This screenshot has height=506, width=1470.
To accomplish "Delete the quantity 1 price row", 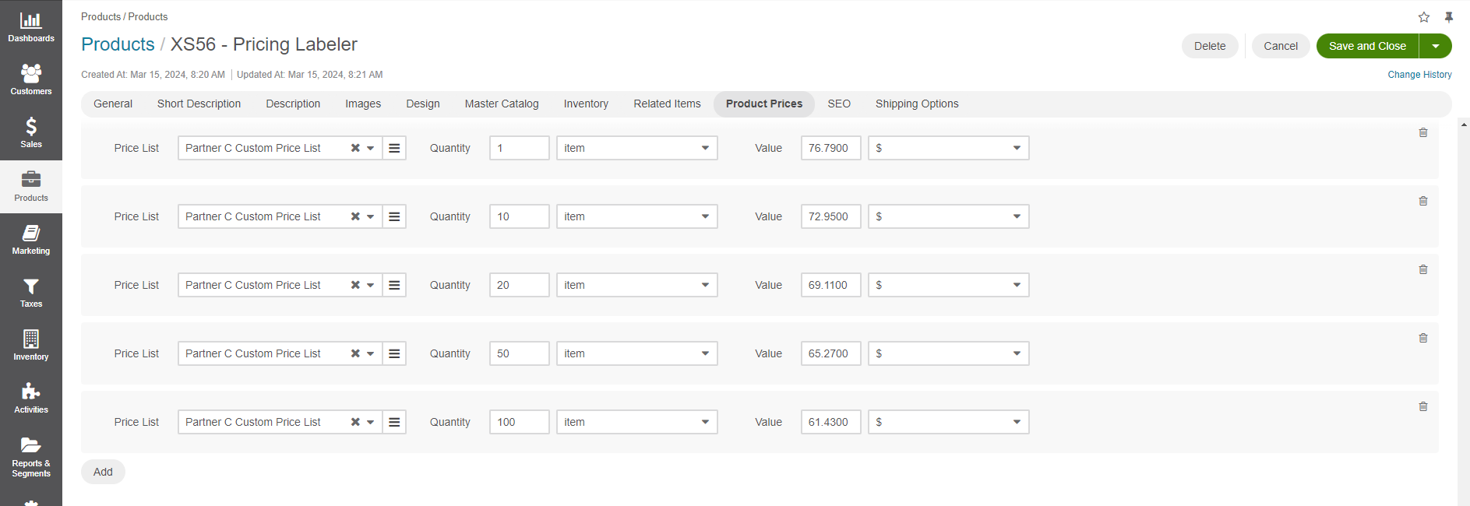I will pos(1422,133).
